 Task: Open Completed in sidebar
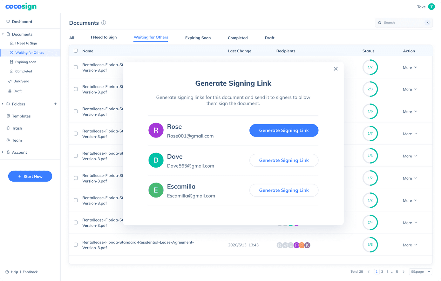click(x=24, y=71)
